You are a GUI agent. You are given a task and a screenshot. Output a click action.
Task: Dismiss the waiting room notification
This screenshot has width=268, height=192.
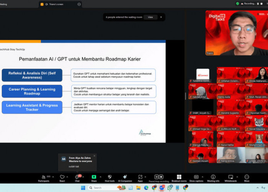[x=161, y=17]
